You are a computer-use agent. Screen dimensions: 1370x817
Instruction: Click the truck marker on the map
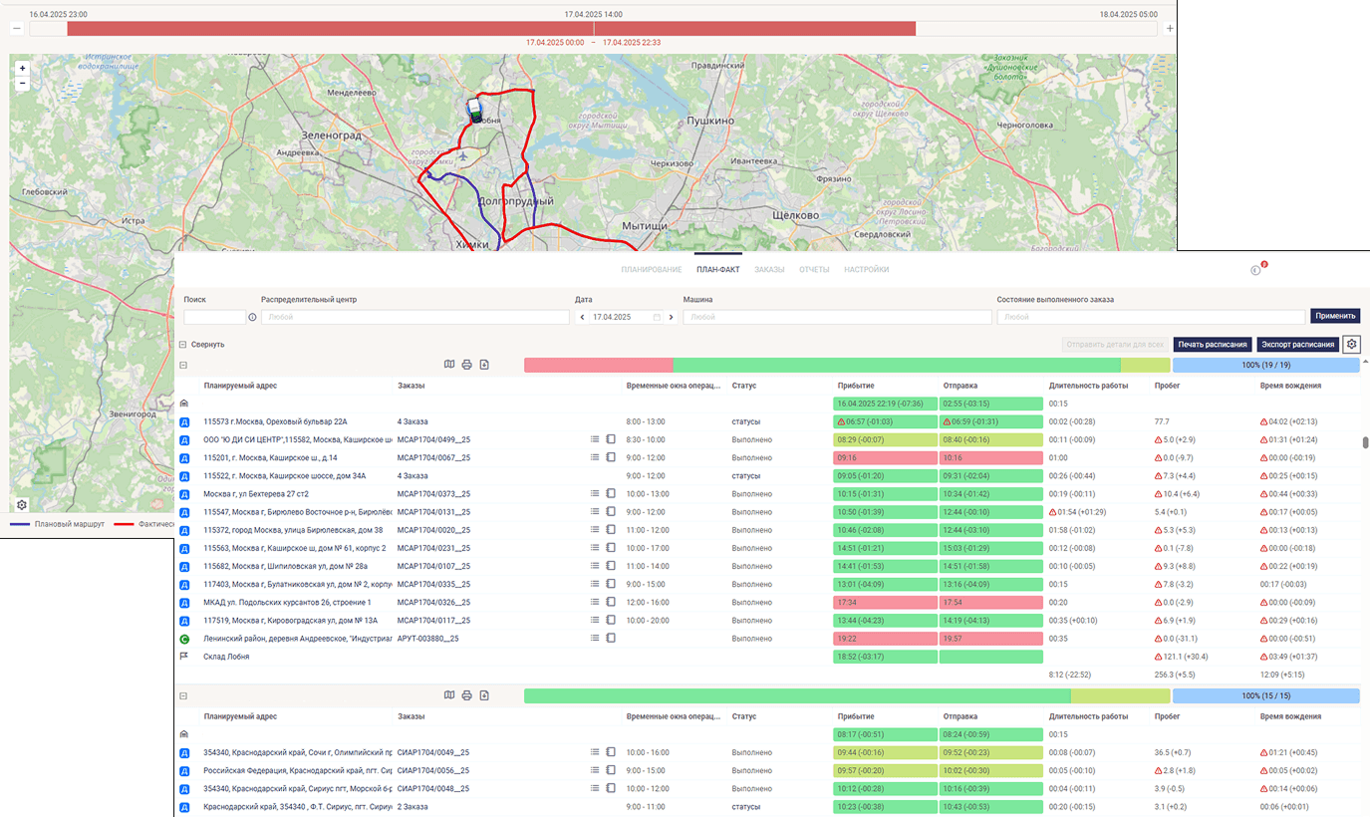pyautogui.click(x=475, y=109)
